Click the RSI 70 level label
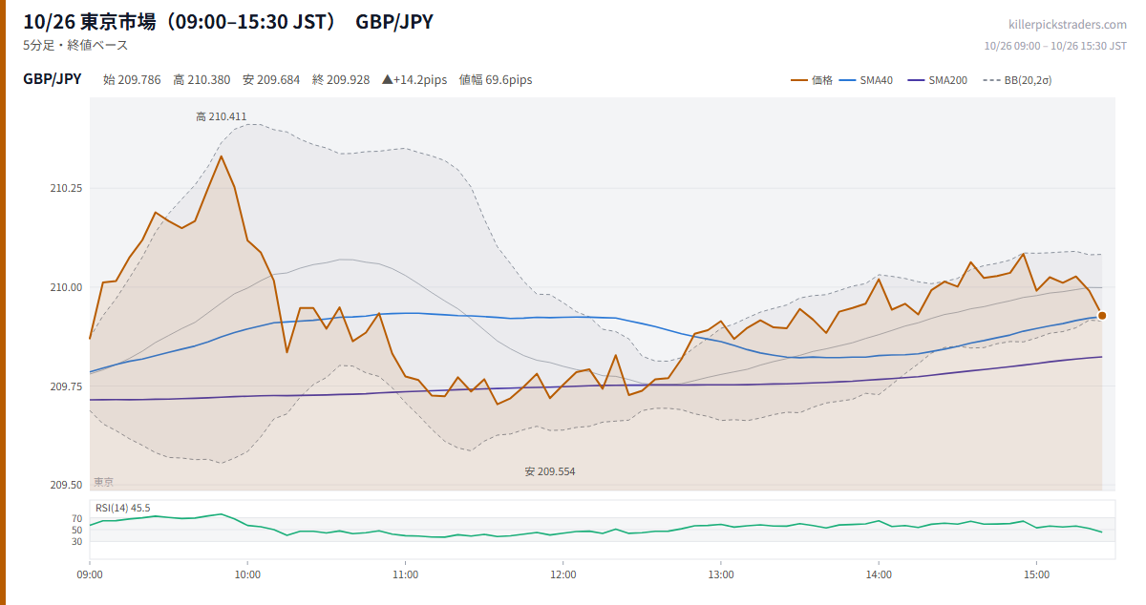 tap(76, 519)
